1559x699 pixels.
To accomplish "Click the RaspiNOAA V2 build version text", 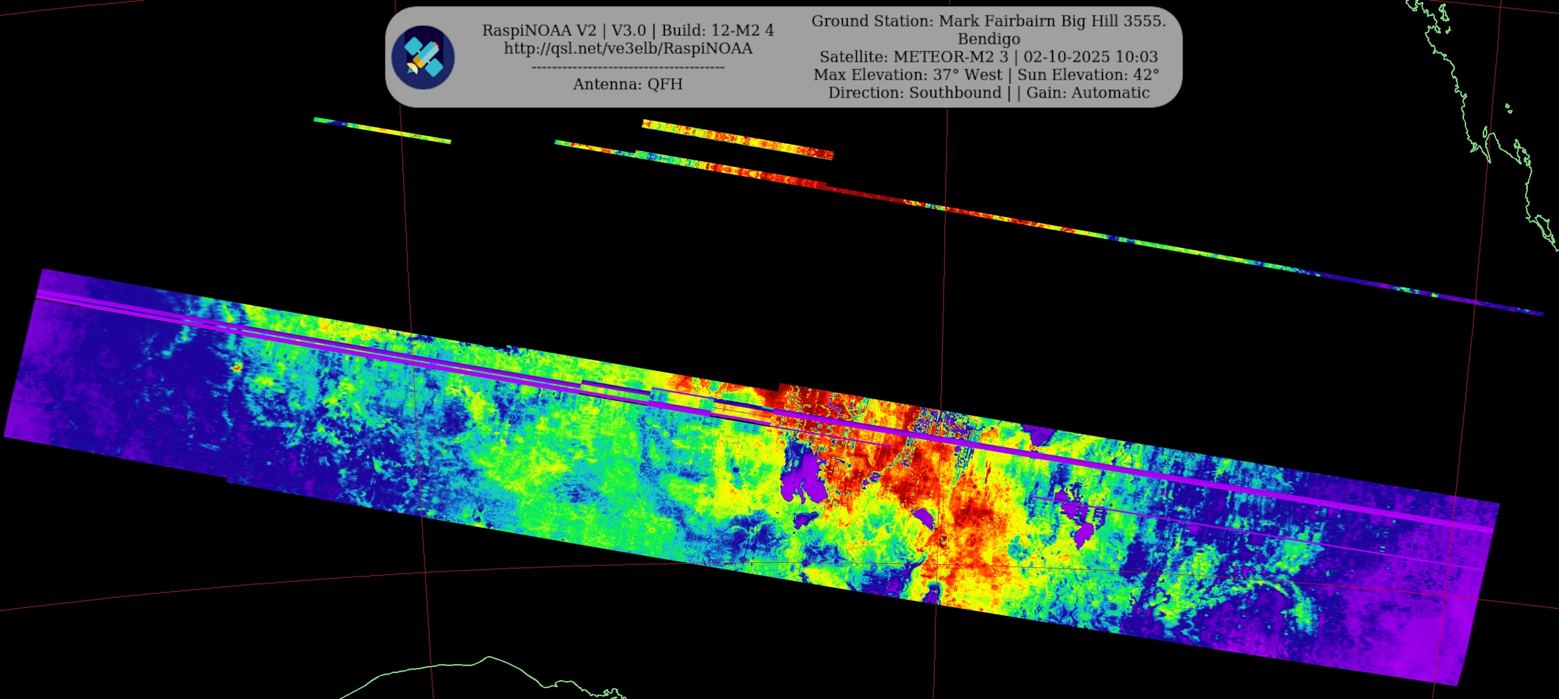I will point(628,30).
